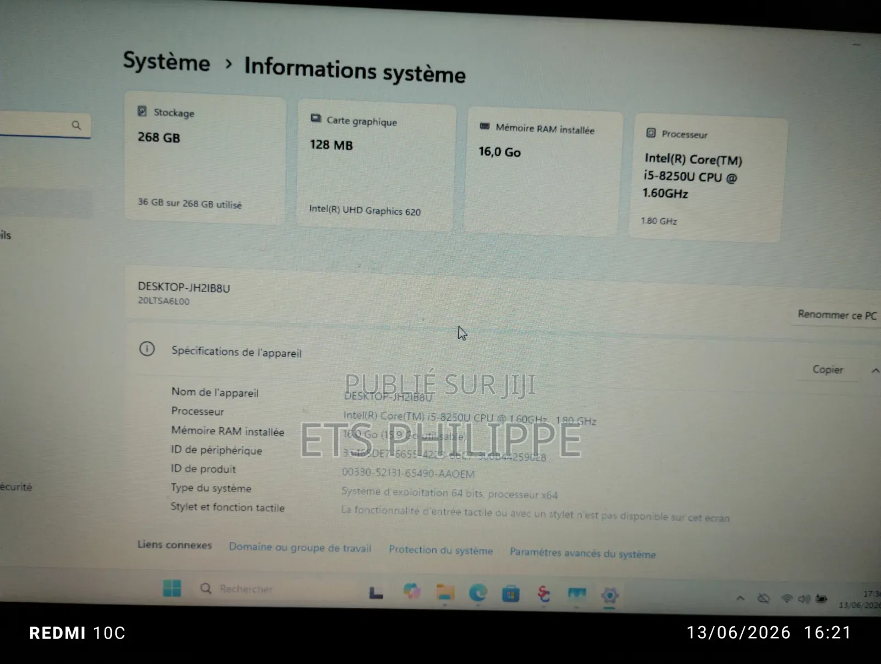Open the Carte graphique 128 MB card
881x664 pixels.
tap(376, 165)
